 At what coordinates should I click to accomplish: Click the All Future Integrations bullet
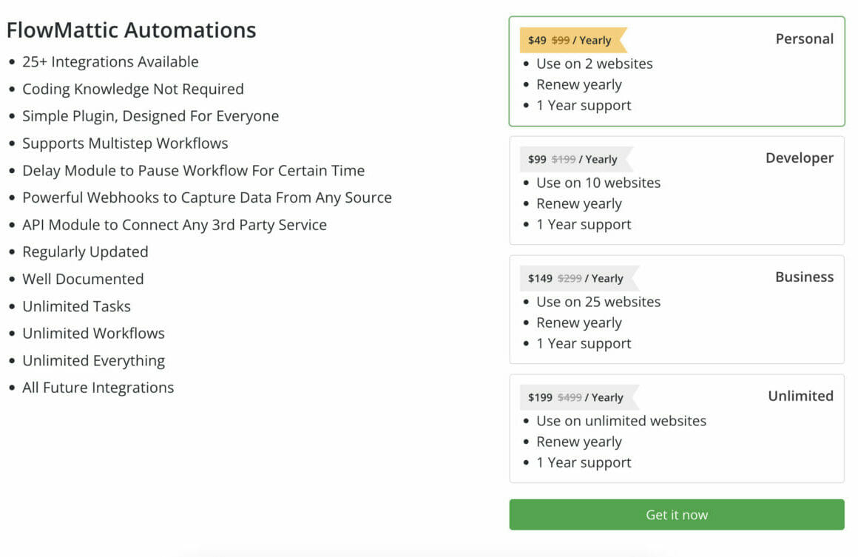click(x=98, y=388)
